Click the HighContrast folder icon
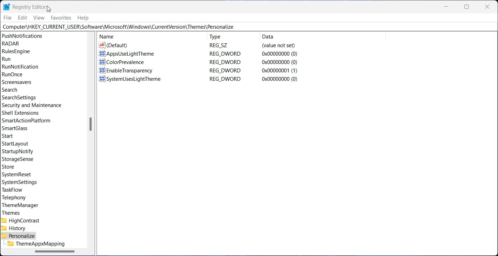 [4, 221]
